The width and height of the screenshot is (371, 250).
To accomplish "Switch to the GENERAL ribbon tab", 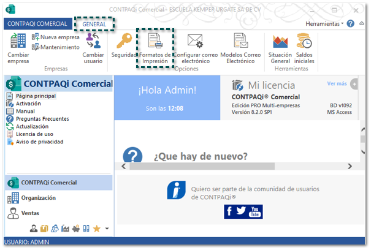I will [94, 24].
